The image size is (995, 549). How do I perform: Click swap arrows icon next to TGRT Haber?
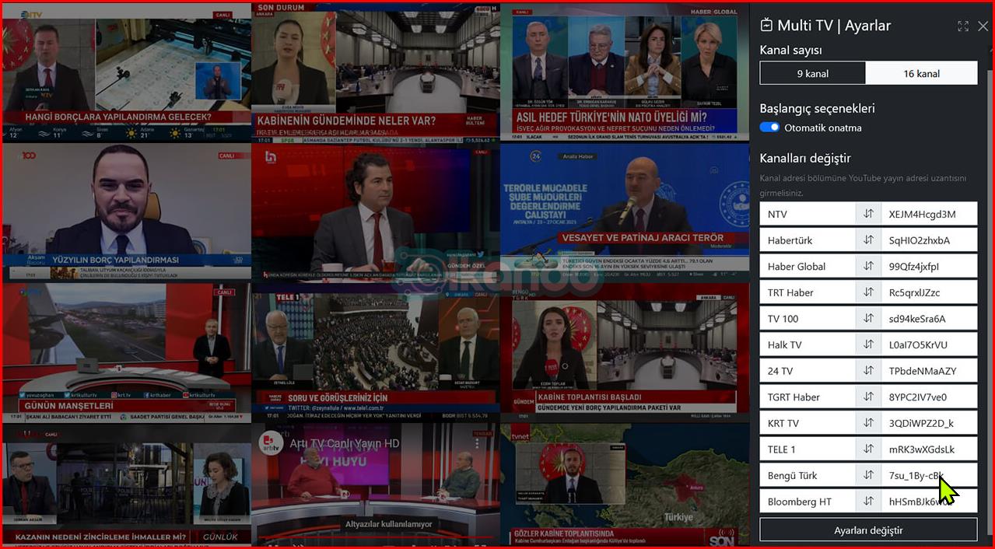[x=868, y=397]
